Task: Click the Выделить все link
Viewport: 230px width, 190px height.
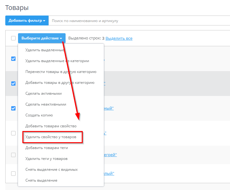Action: click(x=119, y=38)
